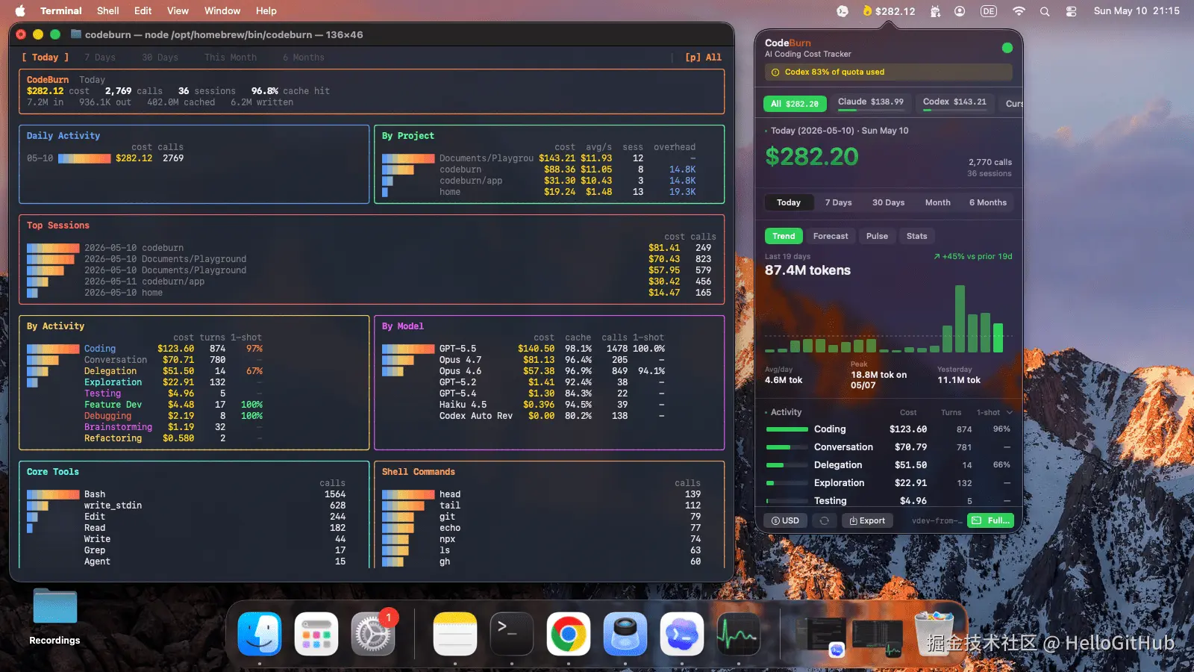Open the llama icon in menu bar
Screen dimensions: 1194x672
(x=935, y=11)
